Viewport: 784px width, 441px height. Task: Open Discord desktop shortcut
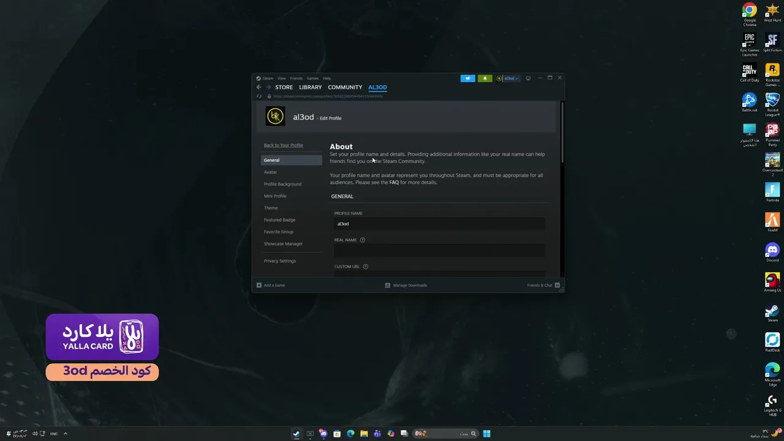click(772, 253)
